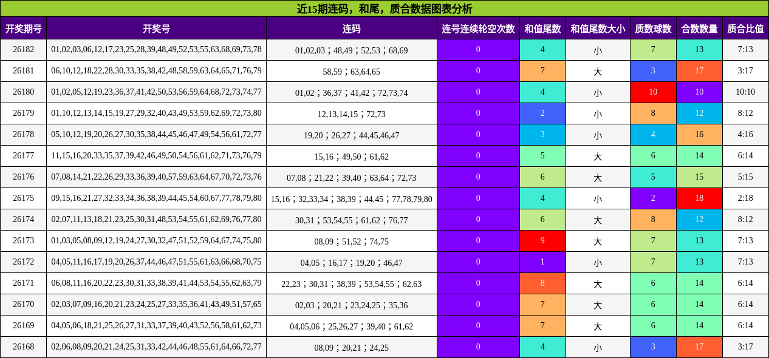This screenshot has width=769, height=358.
Task: Click the purple 0 cell in row 26175
Action: tap(478, 198)
